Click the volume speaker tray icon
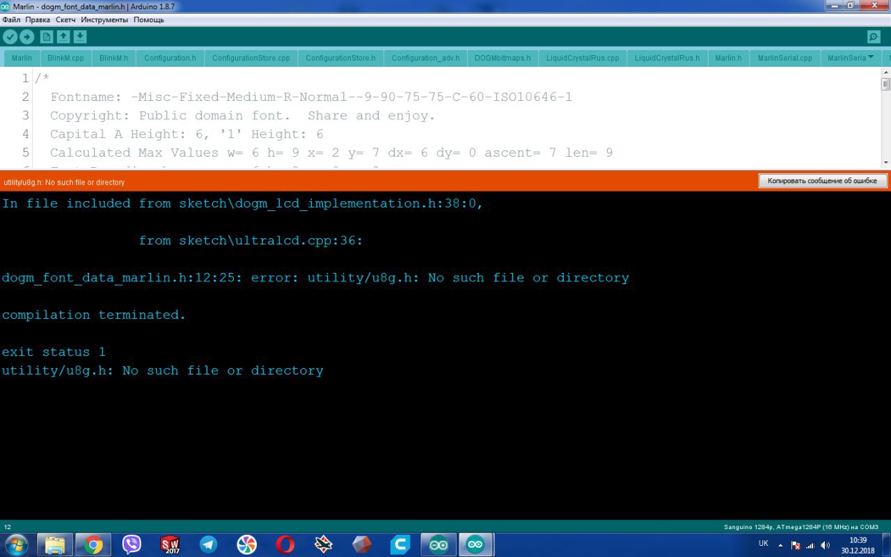This screenshot has width=891, height=557. click(826, 544)
